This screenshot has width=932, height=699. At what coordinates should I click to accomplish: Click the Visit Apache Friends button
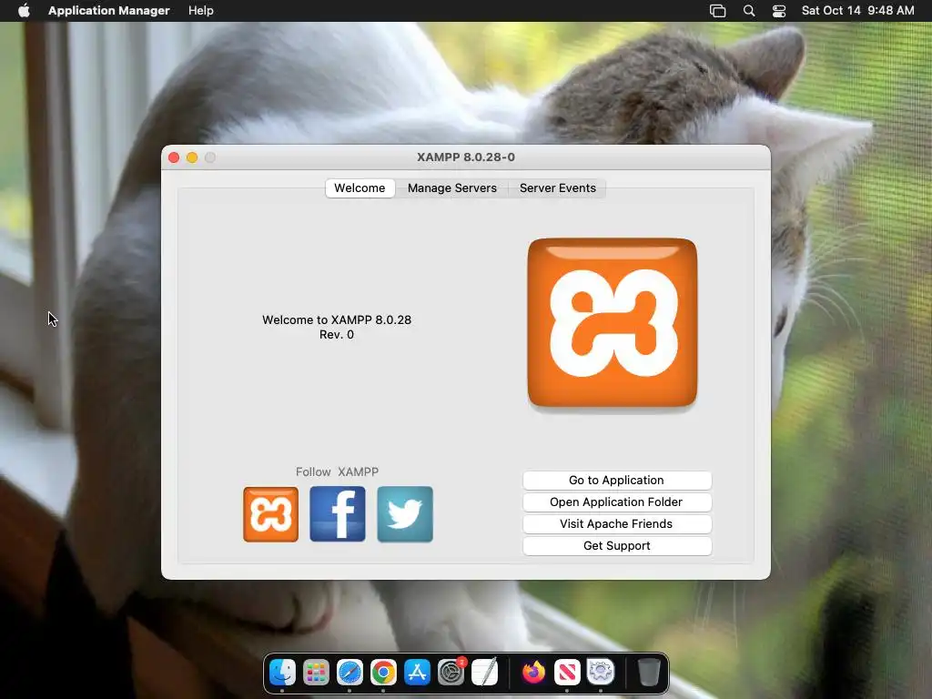617,524
